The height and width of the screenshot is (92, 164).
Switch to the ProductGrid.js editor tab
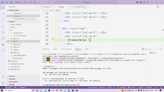point(80,7)
